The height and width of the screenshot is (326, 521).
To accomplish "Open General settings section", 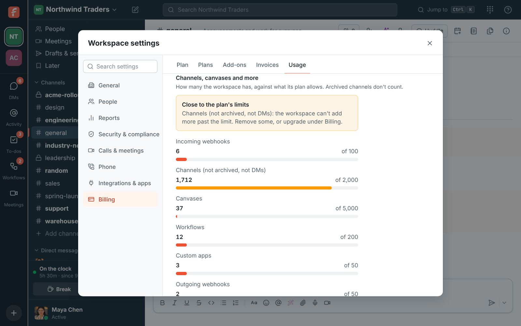I will point(120,85).
